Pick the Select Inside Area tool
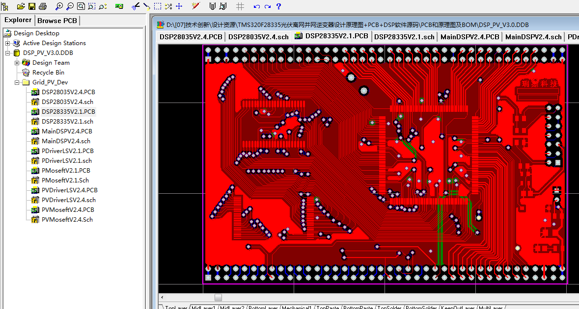This screenshot has width=579, height=309. pyautogui.click(x=157, y=6)
